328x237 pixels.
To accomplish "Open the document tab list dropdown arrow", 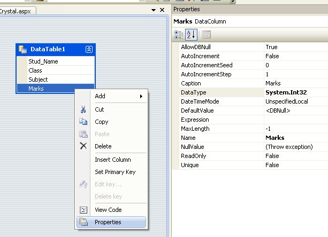I will click(x=155, y=11).
